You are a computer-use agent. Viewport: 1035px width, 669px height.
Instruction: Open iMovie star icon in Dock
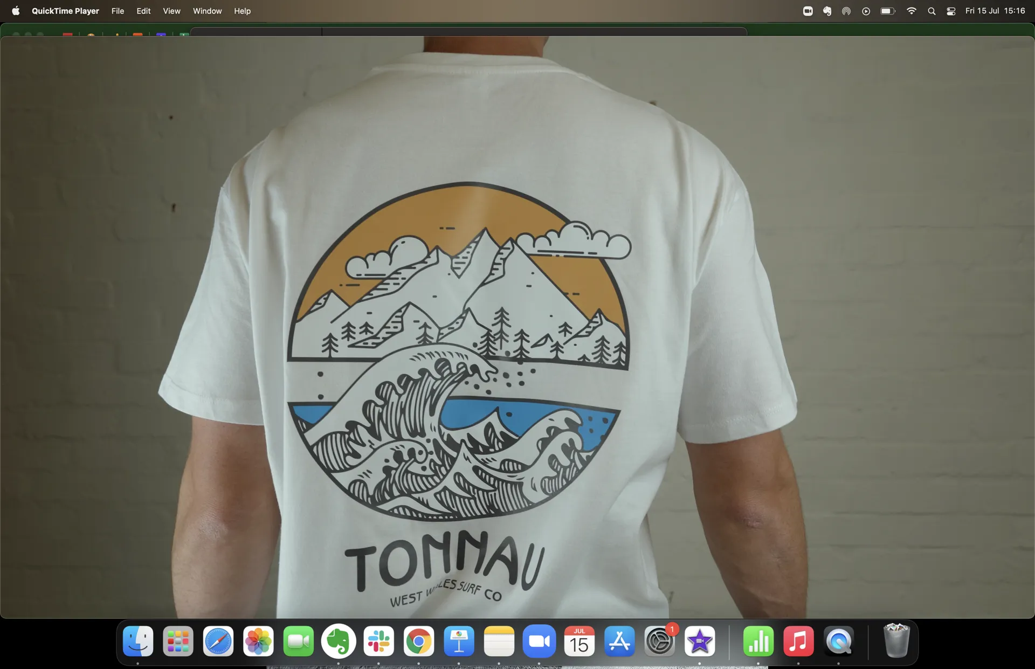(700, 641)
